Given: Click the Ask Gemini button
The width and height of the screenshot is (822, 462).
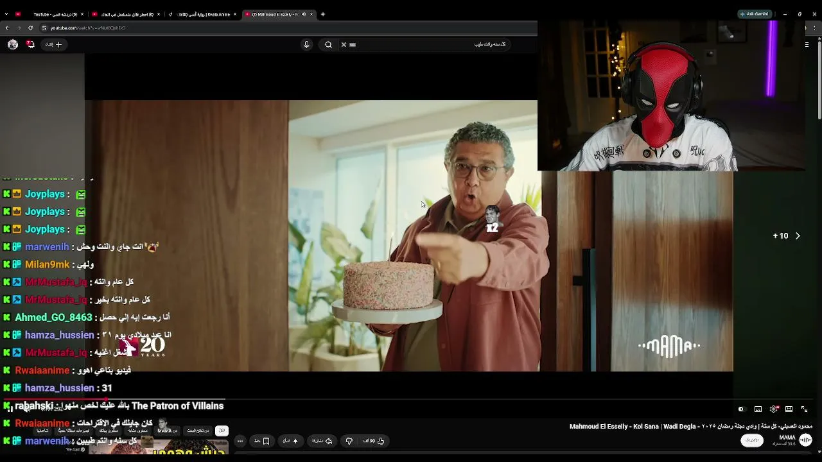Looking at the screenshot, I should coord(755,14).
